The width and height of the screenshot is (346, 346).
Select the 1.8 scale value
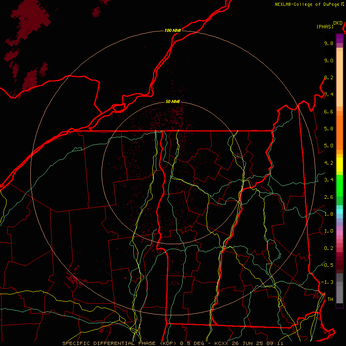pyautogui.click(x=329, y=214)
